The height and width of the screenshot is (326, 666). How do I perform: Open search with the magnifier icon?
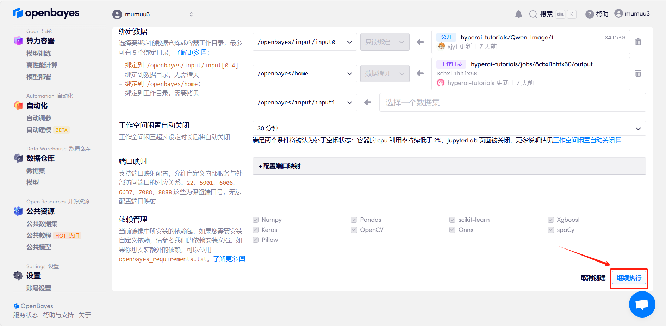533,14
